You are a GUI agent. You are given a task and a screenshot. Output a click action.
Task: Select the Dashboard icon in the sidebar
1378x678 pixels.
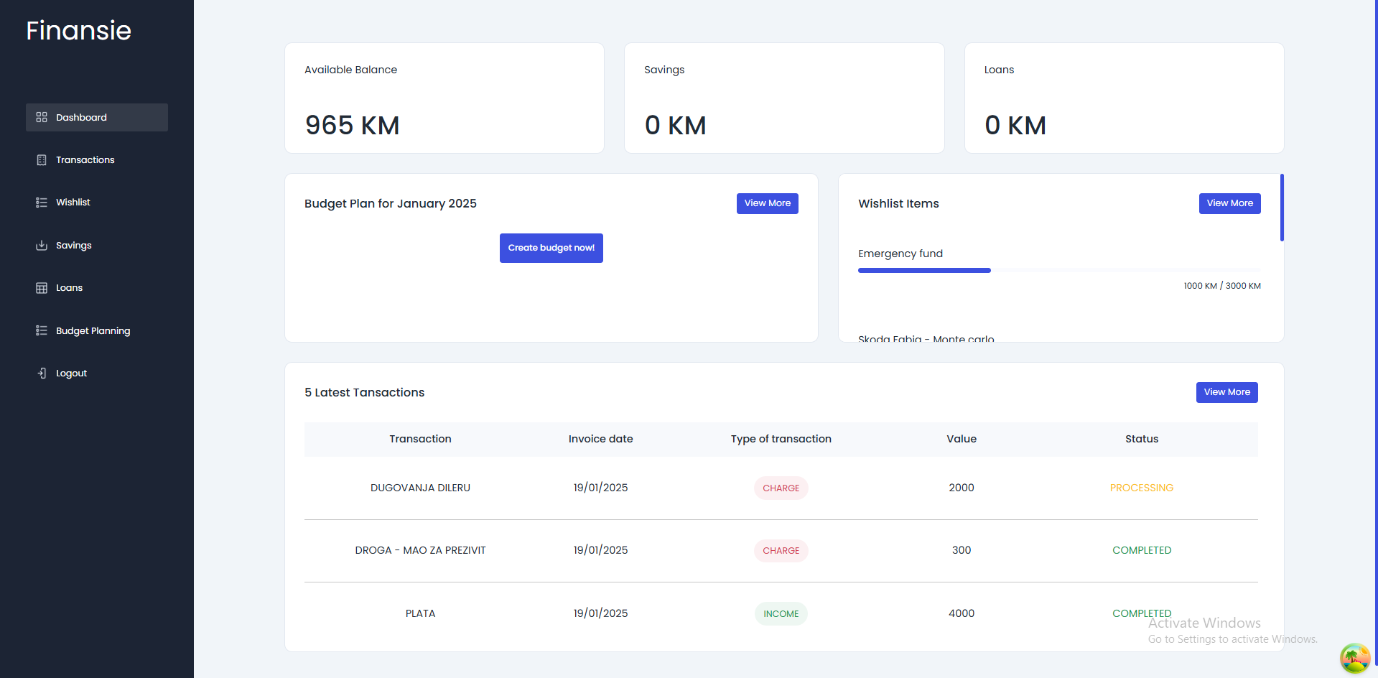41,117
